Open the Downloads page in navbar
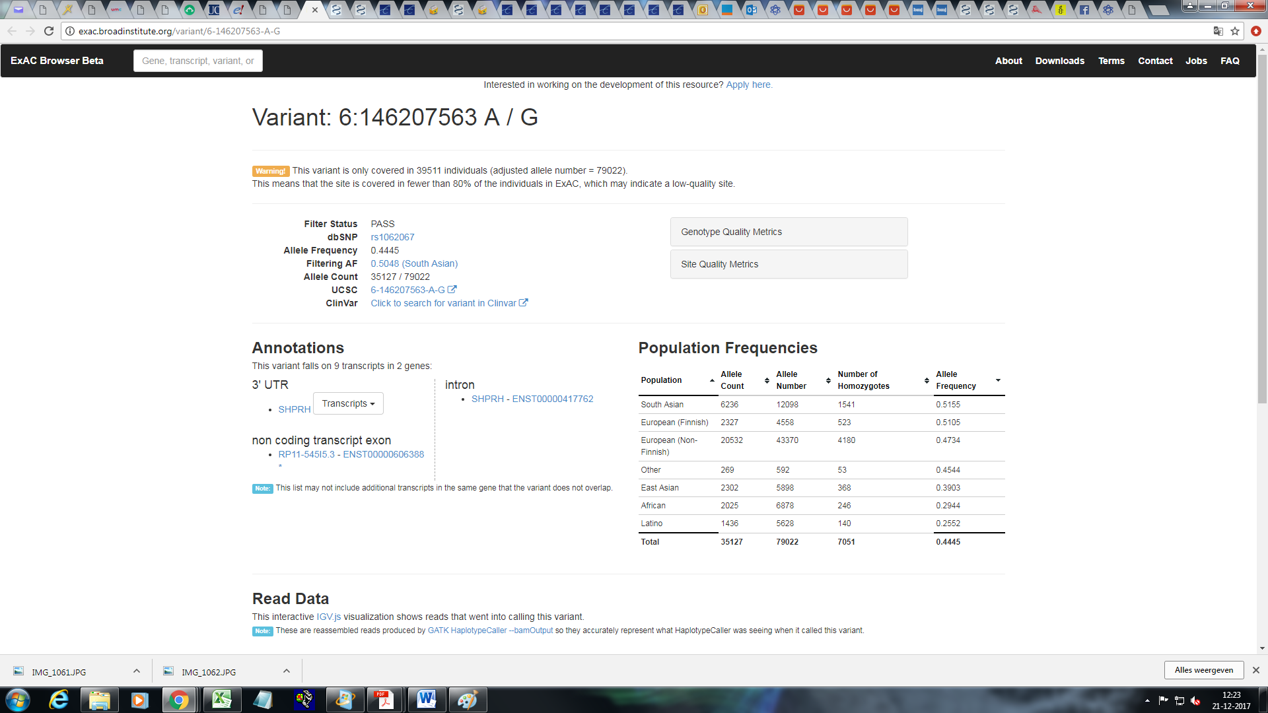This screenshot has width=1268, height=713. coord(1059,61)
